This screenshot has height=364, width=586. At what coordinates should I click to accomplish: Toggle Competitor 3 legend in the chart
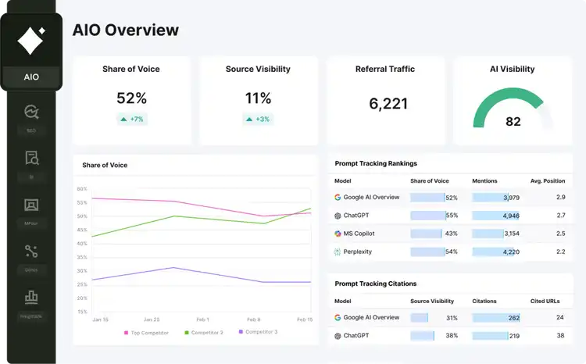click(259, 332)
